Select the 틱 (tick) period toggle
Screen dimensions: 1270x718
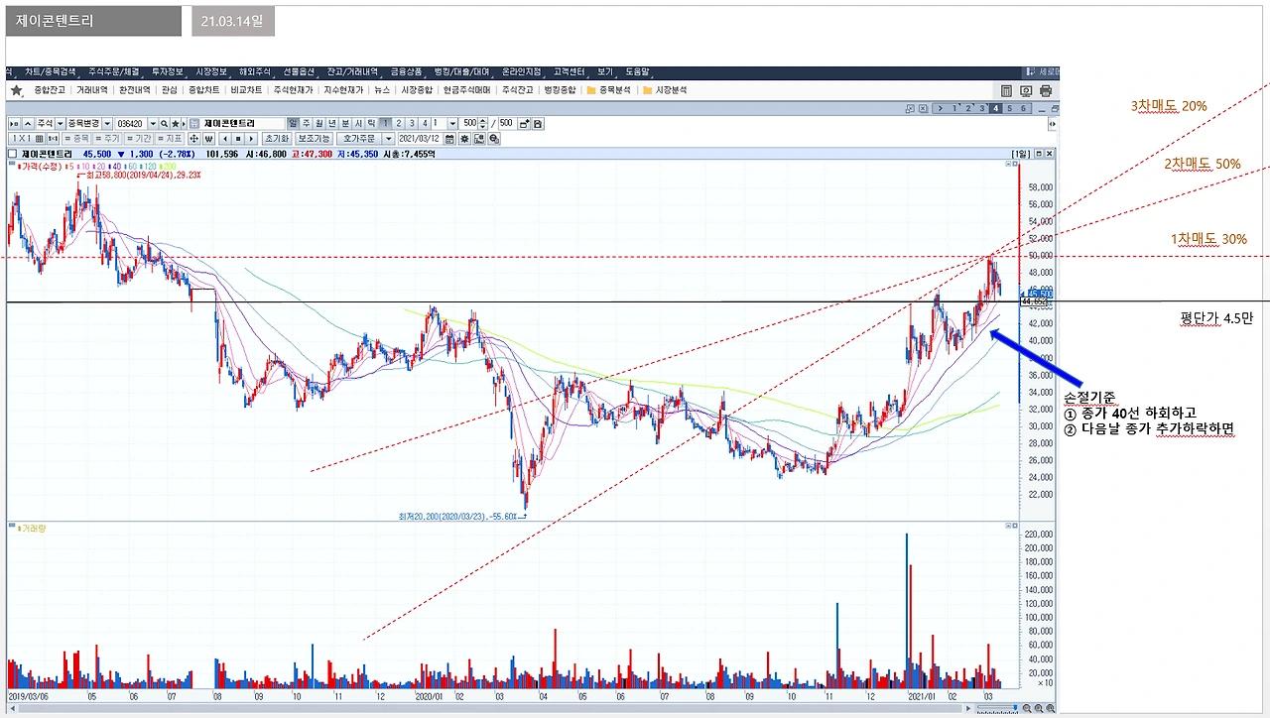pyautogui.click(x=371, y=124)
